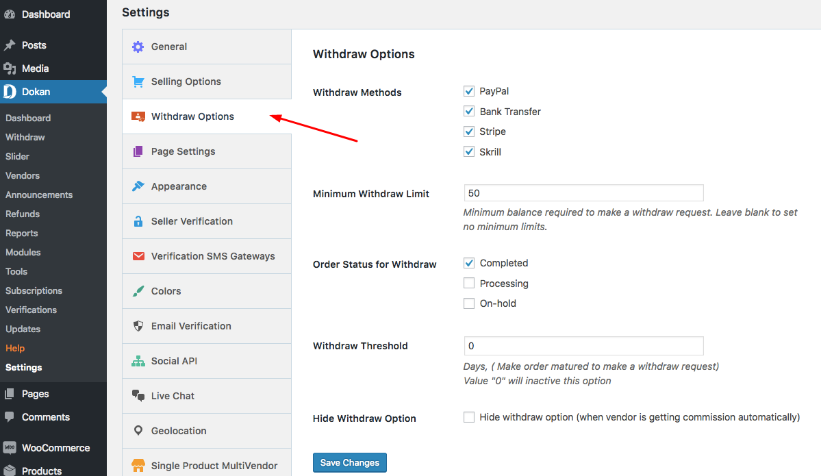Click the Geolocation pin icon
The height and width of the screenshot is (476, 821).
click(138, 430)
